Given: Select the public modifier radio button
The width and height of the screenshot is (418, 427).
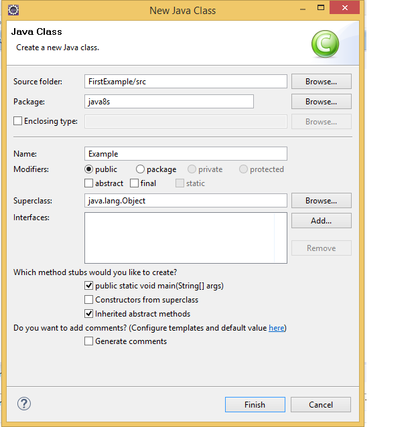Looking at the screenshot, I should coord(88,169).
